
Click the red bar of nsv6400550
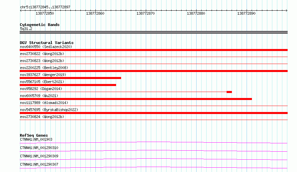[x=154, y=50]
